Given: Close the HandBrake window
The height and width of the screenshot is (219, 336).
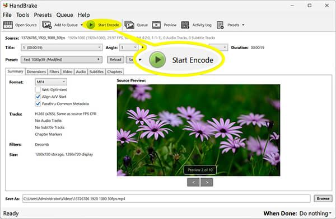Looking at the screenshot, I should tap(327, 6).
